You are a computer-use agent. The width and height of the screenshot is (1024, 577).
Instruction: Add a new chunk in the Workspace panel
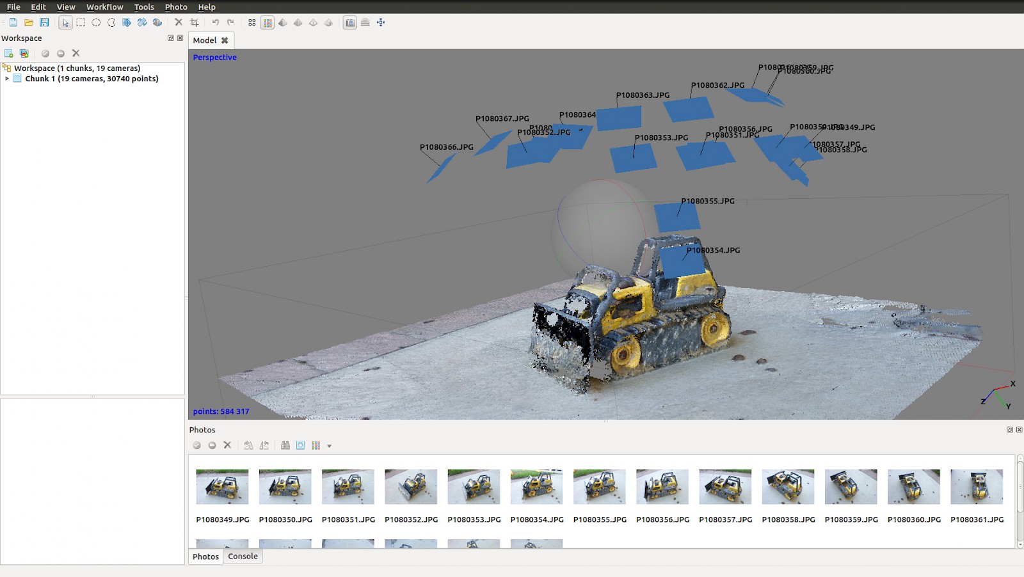[9, 54]
